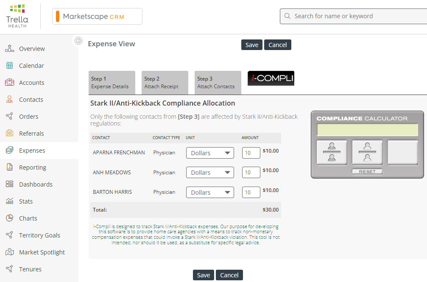
Task: Click the UNIT column header
Action: [190, 137]
